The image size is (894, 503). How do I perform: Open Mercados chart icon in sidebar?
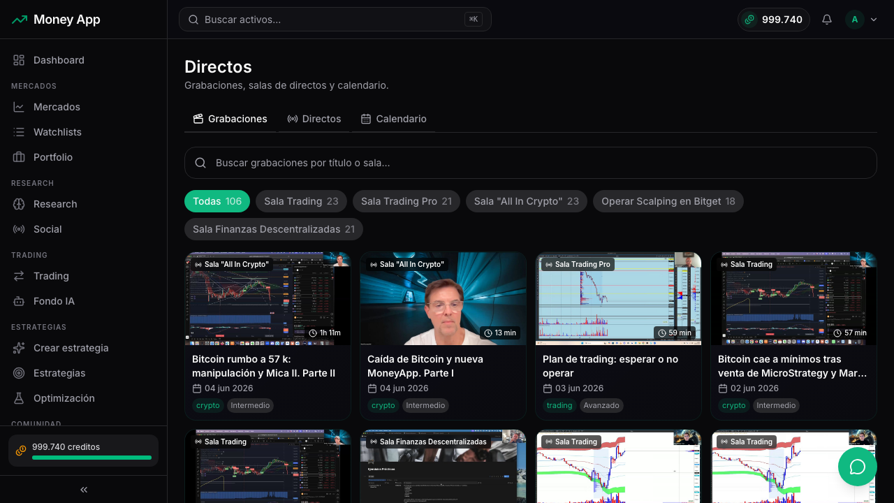pyautogui.click(x=19, y=107)
